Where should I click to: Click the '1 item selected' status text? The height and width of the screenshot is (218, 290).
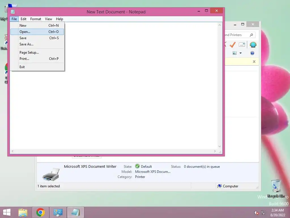[48, 186]
